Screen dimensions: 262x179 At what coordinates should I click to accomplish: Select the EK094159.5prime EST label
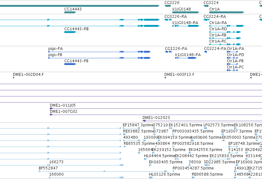click(x=175, y=137)
